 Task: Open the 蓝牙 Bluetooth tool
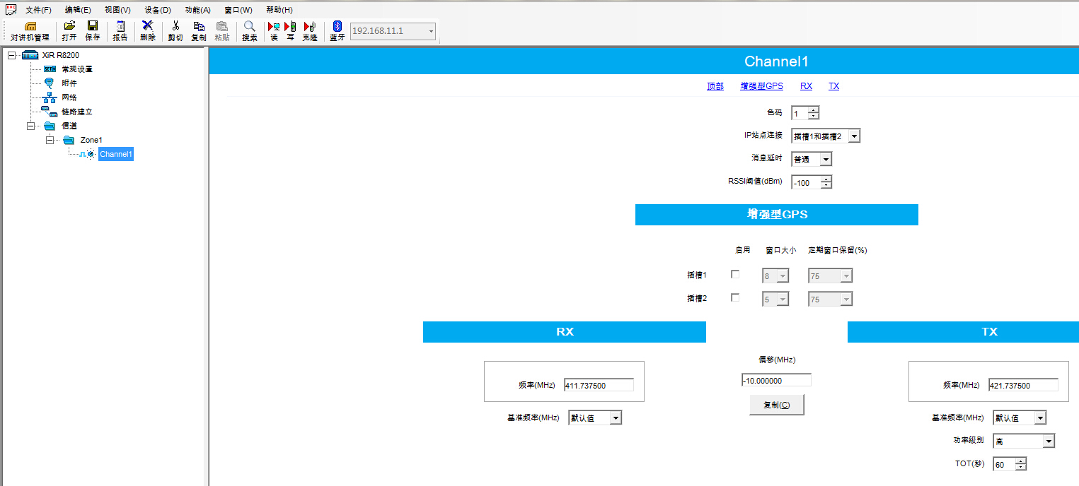coord(337,31)
